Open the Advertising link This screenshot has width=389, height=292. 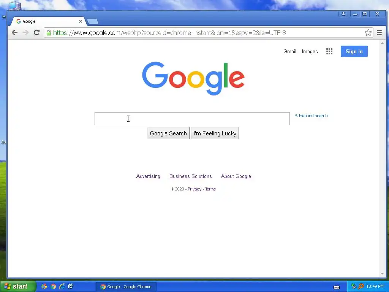pyautogui.click(x=148, y=176)
